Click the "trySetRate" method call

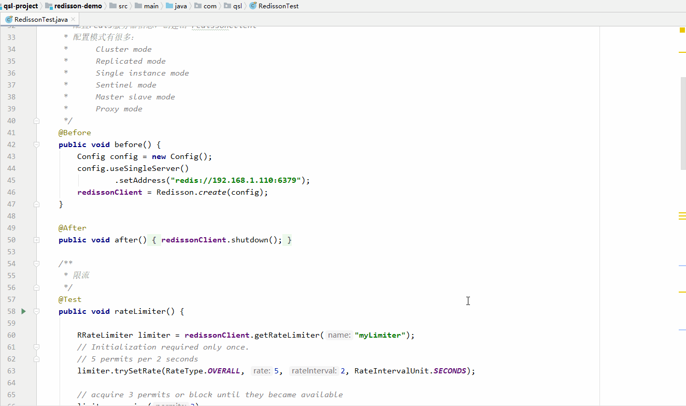[x=135, y=371]
